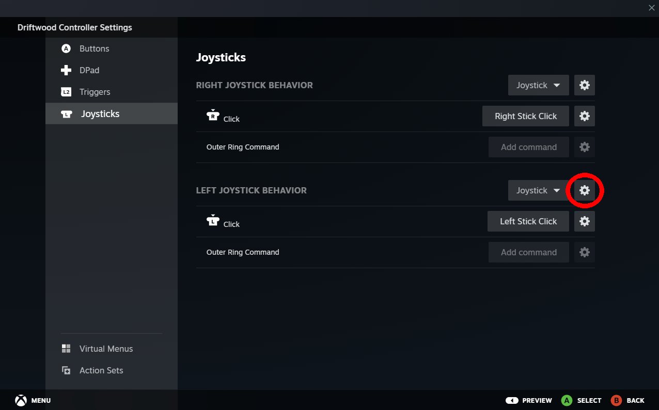The width and height of the screenshot is (659, 410).
Task: Click the Buttons A icon in sidebar
Action: [66, 48]
